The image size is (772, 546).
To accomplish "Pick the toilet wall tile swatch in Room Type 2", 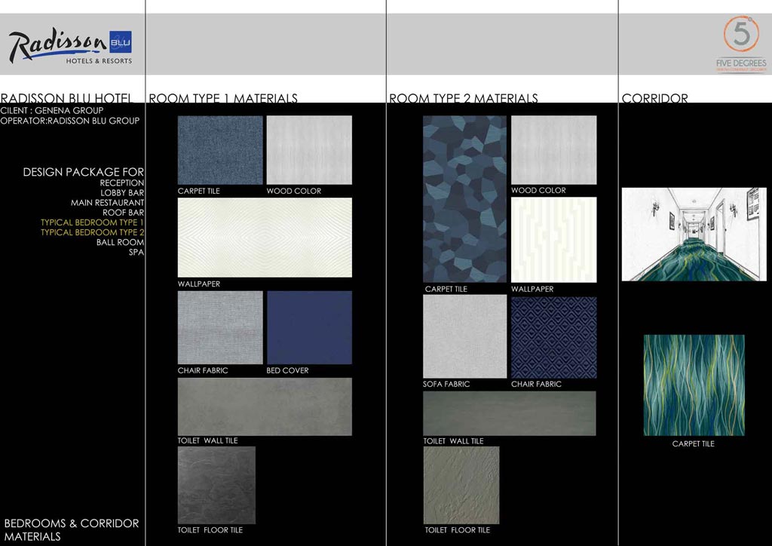I will coord(510,413).
